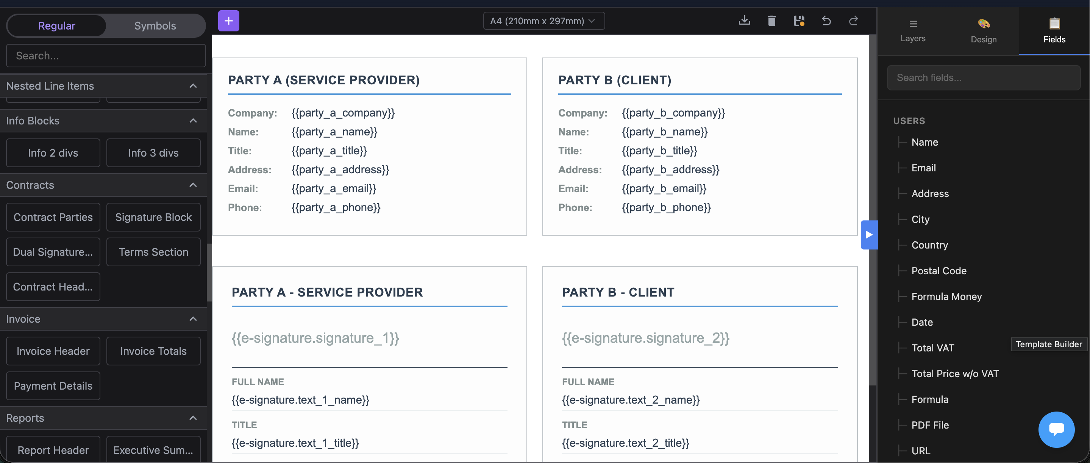Insert the Signature Block component

coord(153,217)
